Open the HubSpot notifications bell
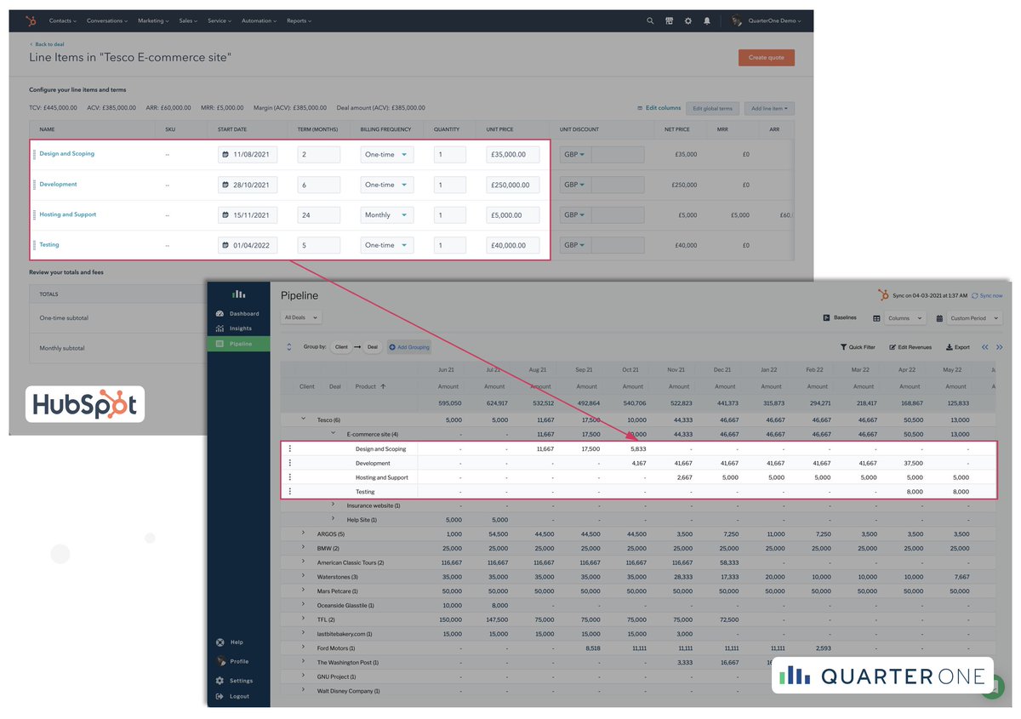The image size is (1021, 719). tap(707, 20)
